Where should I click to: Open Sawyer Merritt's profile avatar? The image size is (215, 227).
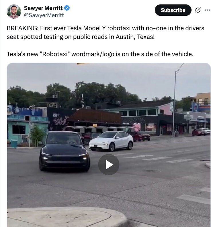14,11
